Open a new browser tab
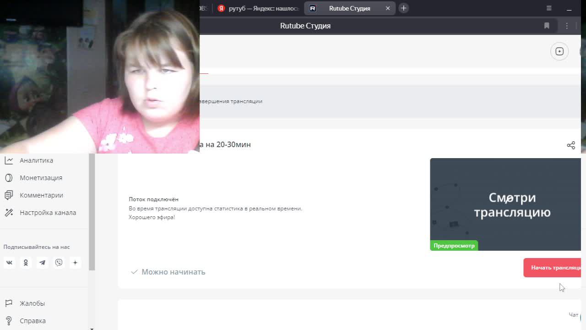The height and width of the screenshot is (330, 586). [403, 8]
